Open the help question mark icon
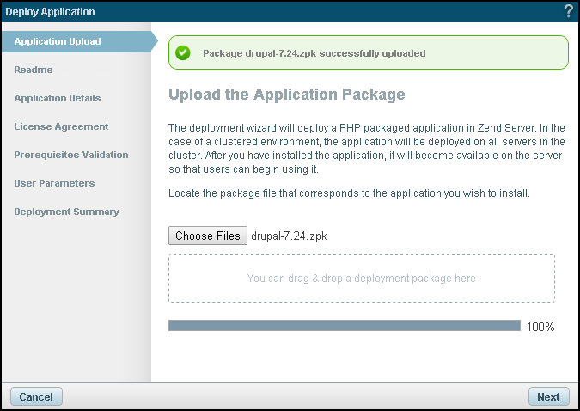This screenshot has width=580, height=411. [568, 11]
